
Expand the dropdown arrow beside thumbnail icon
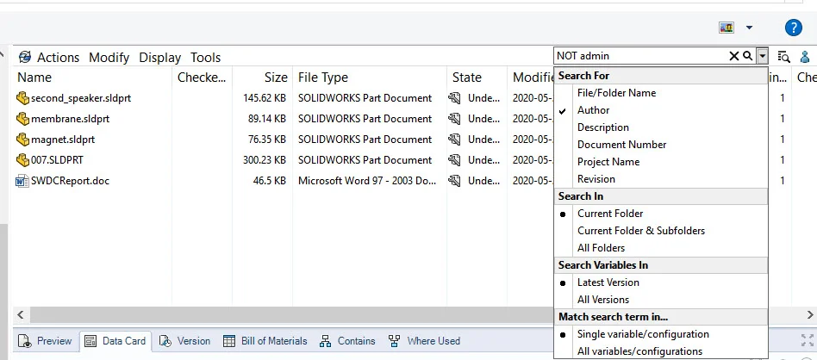tap(749, 28)
